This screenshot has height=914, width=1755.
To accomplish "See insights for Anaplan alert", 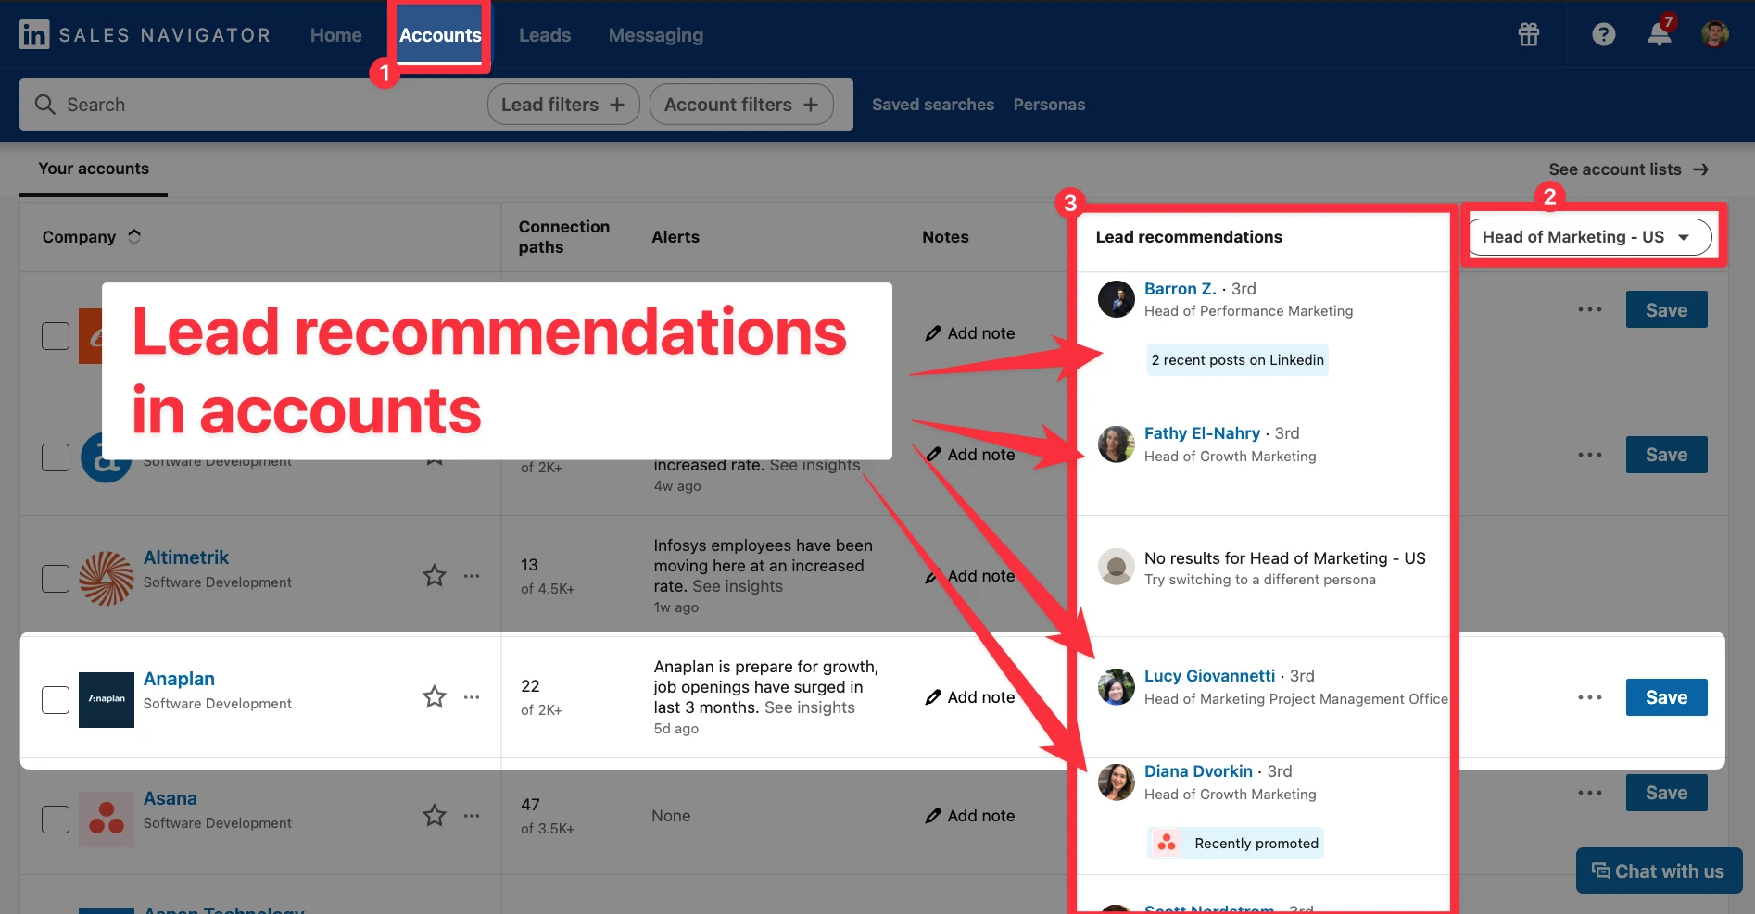I will pos(810,707).
